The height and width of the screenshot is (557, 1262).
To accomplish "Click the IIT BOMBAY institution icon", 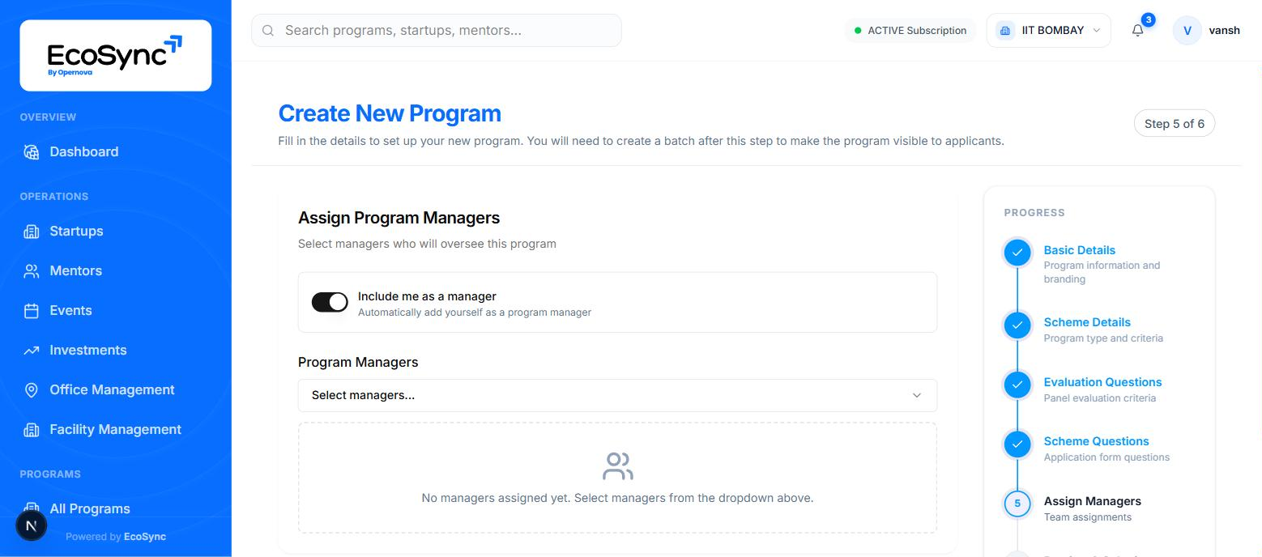I will [1005, 31].
